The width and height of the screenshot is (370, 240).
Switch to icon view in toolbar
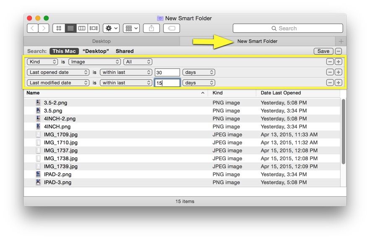59,29
